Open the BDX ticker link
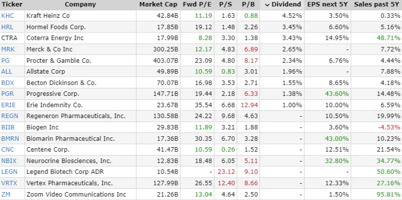Viewport: 402px width, 200px height. click(8, 83)
